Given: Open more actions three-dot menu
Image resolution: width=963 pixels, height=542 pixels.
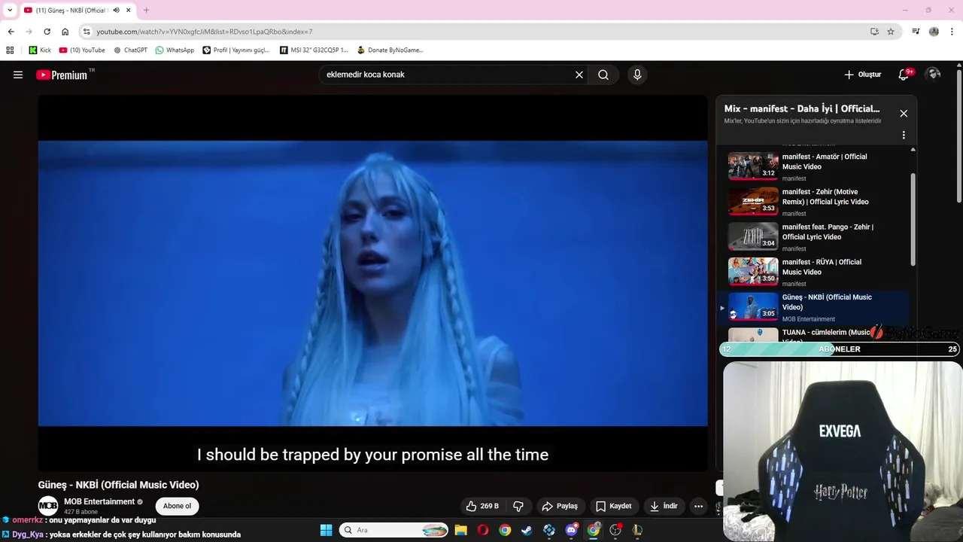Looking at the screenshot, I should (x=698, y=506).
